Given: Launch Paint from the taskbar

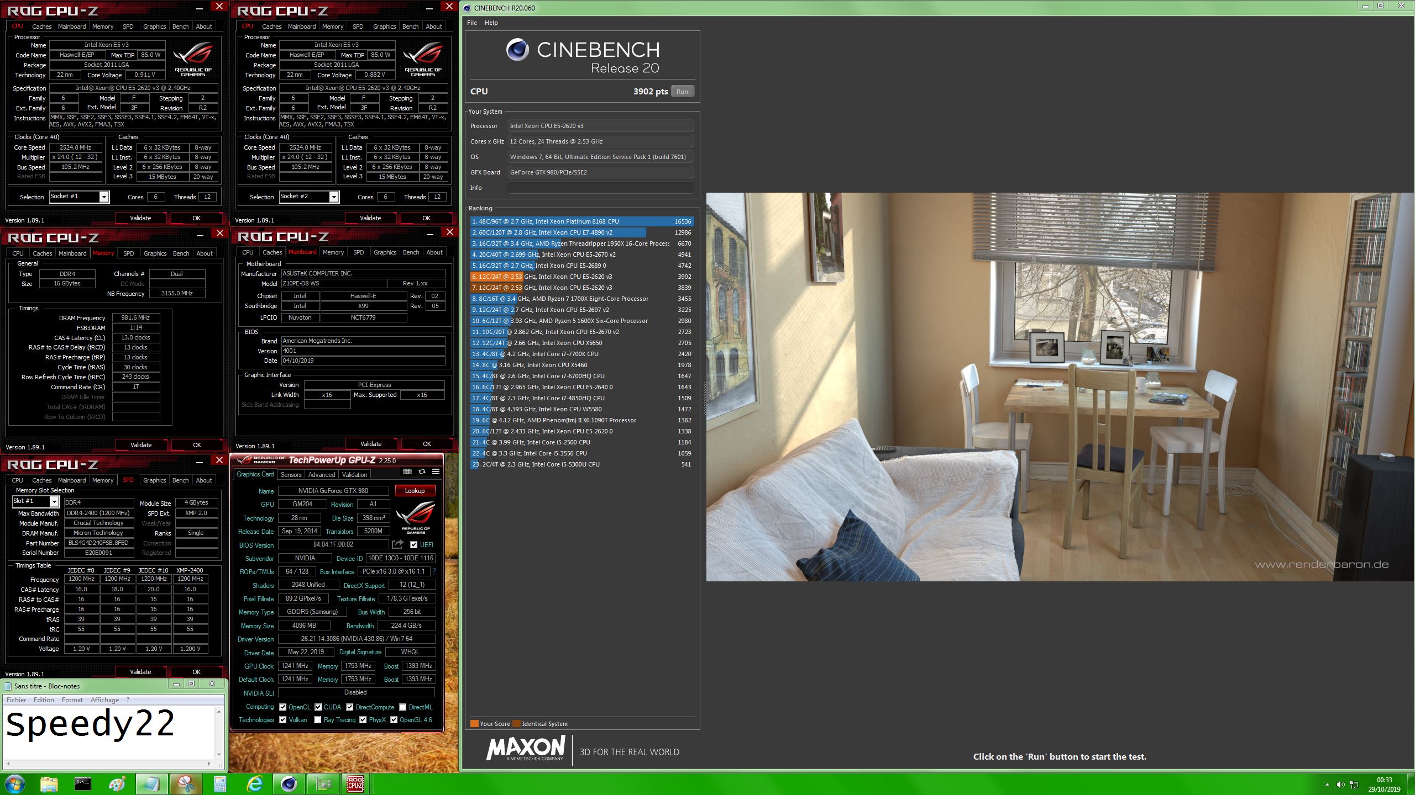Looking at the screenshot, I should pyautogui.click(x=117, y=784).
